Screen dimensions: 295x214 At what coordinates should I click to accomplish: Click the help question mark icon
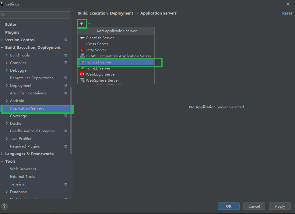[x=4, y=206]
